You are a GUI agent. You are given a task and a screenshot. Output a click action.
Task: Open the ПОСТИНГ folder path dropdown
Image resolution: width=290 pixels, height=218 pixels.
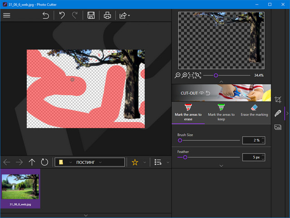tap(100, 162)
